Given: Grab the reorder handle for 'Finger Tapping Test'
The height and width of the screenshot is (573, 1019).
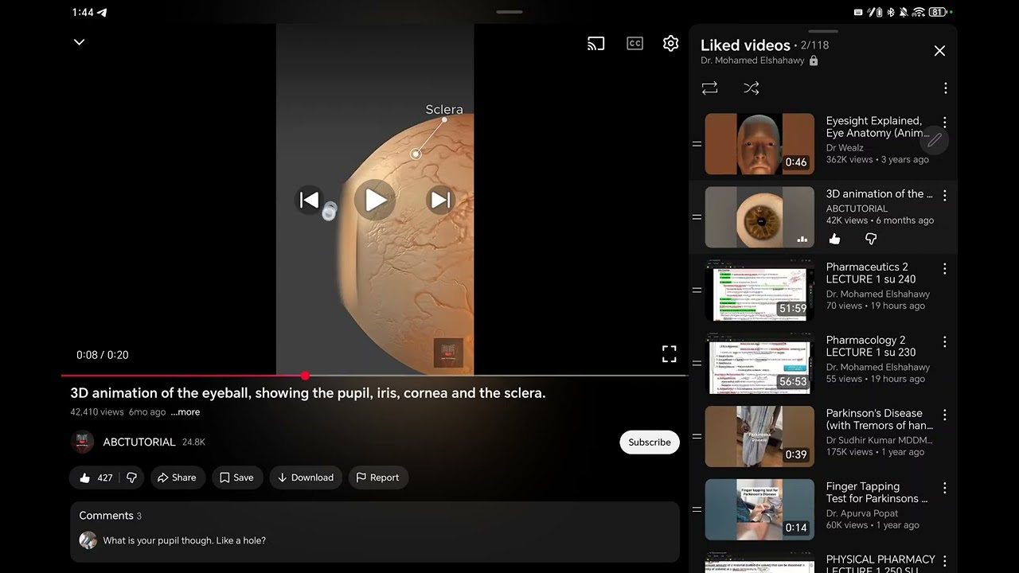Looking at the screenshot, I should (697, 510).
